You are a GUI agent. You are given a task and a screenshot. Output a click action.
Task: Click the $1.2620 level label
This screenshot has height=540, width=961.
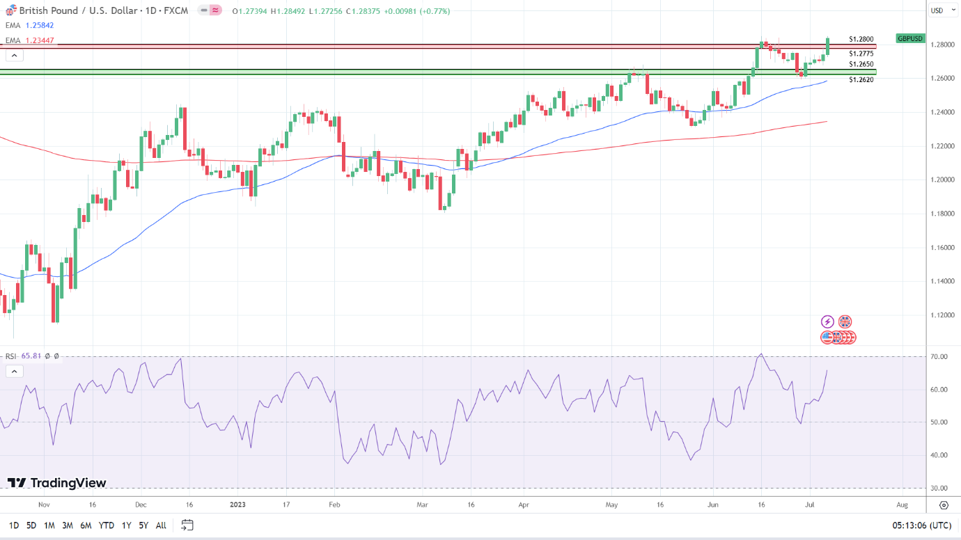861,80
